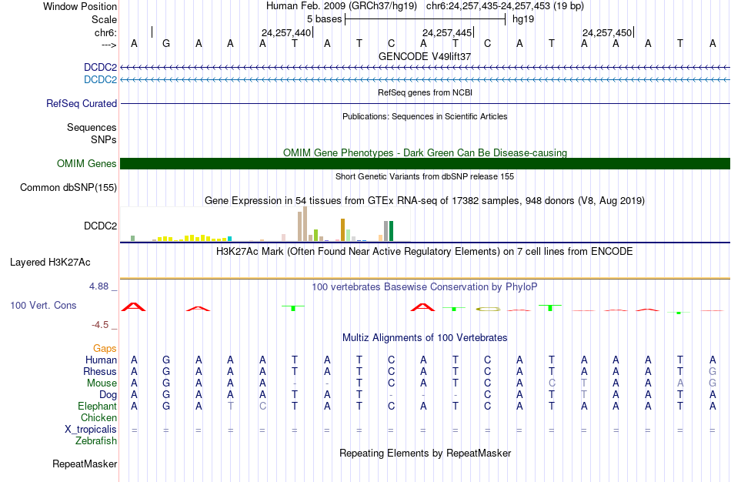Click the H3K27Ac Mark track title
Screen dimensions: 731x482
coord(425,252)
